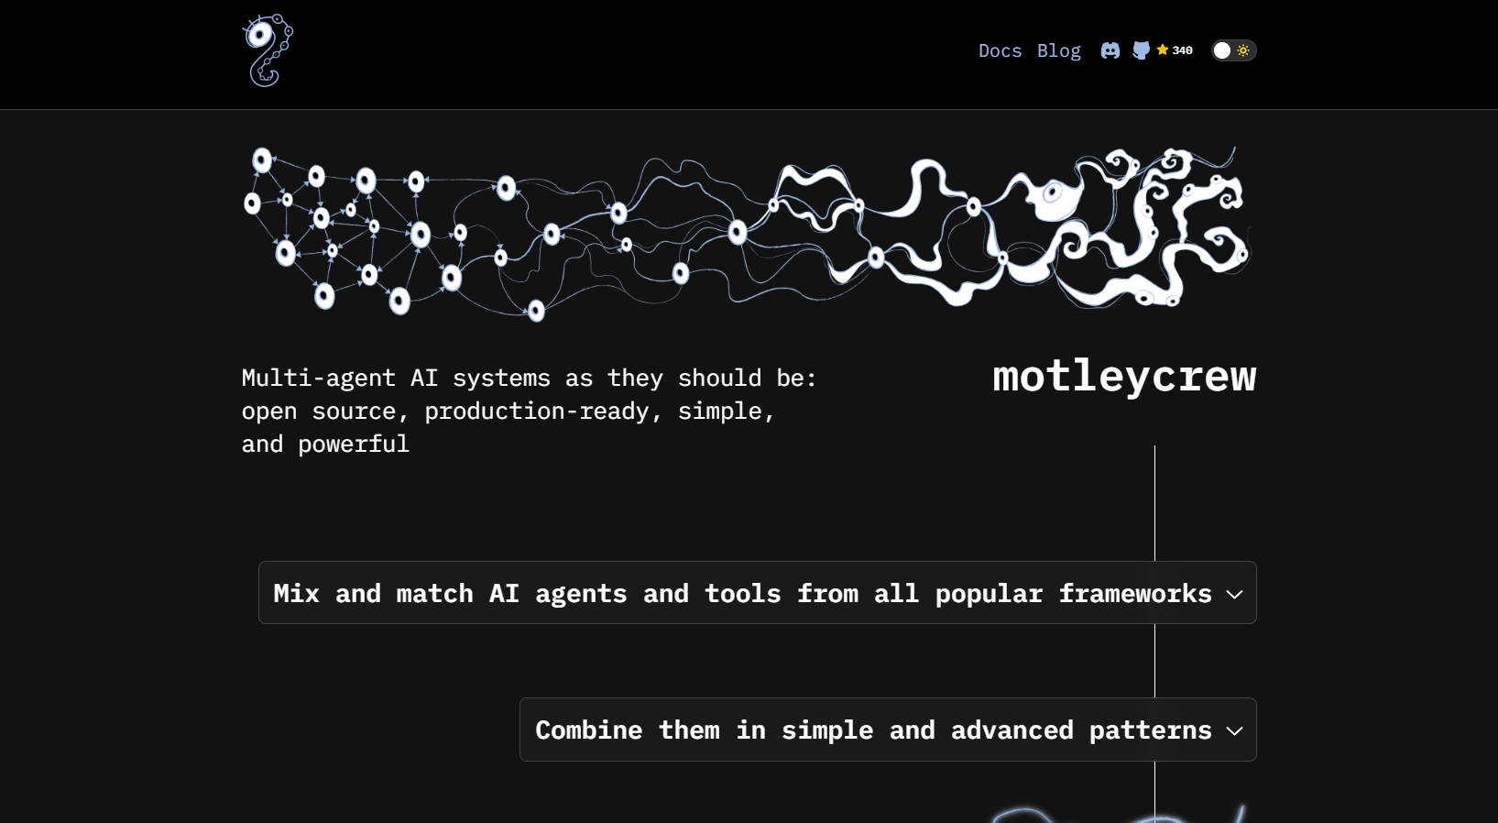Click the GitHub star count 340

1175,50
